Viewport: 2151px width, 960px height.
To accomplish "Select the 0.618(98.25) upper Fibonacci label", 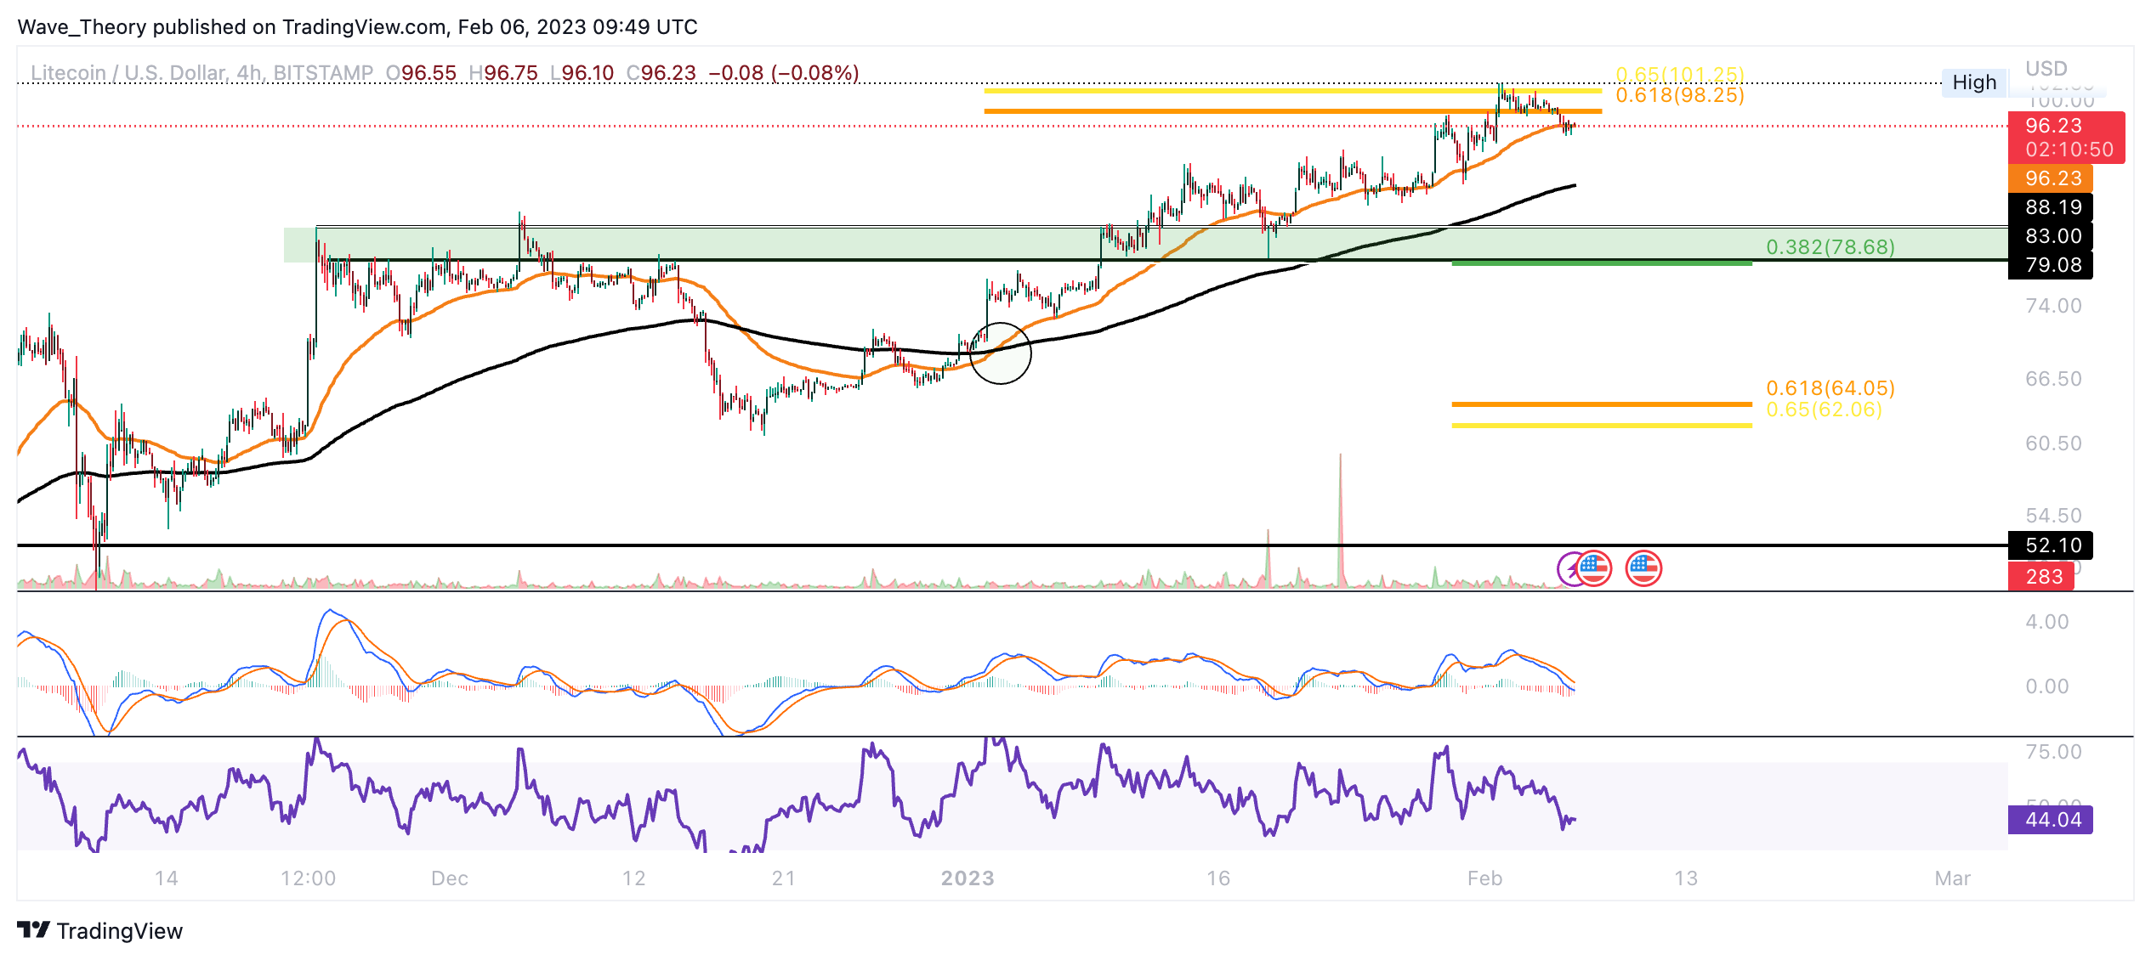I will 1679,95.
